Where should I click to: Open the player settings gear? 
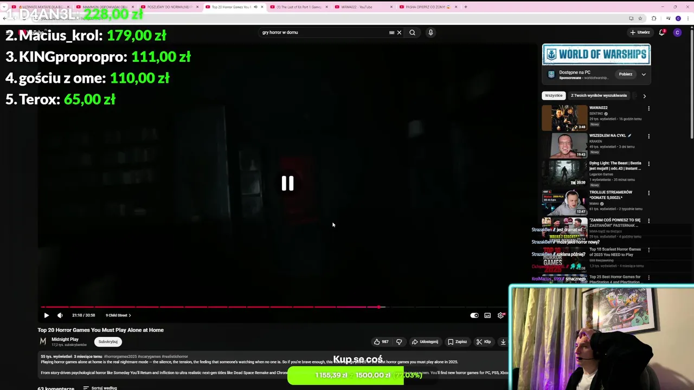[500, 315]
